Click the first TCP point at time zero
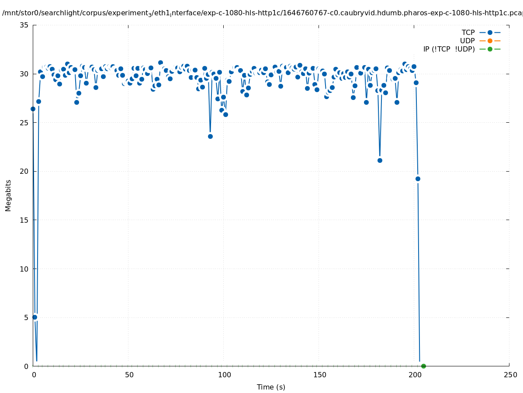This screenshot has width=523, height=393. tap(33, 109)
